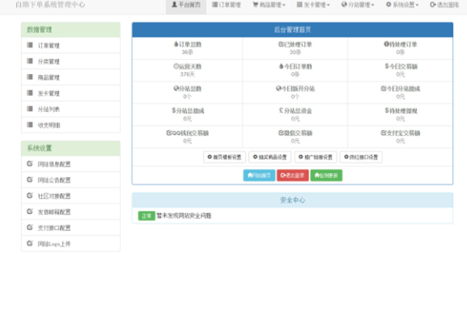This screenshot has width=467, height=327.
Task: Click the clock icon next to 运营天数
Action: click(176, 67)
